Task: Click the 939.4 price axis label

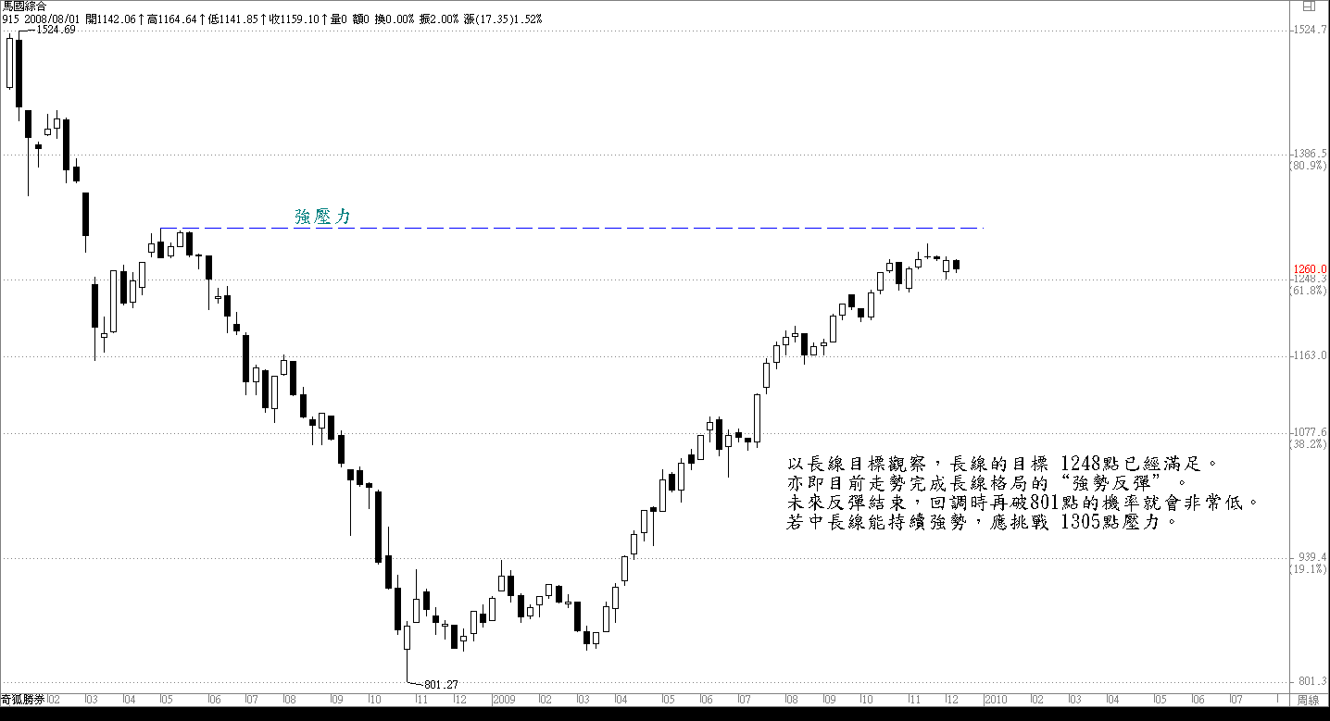Action: point(1311,557)
